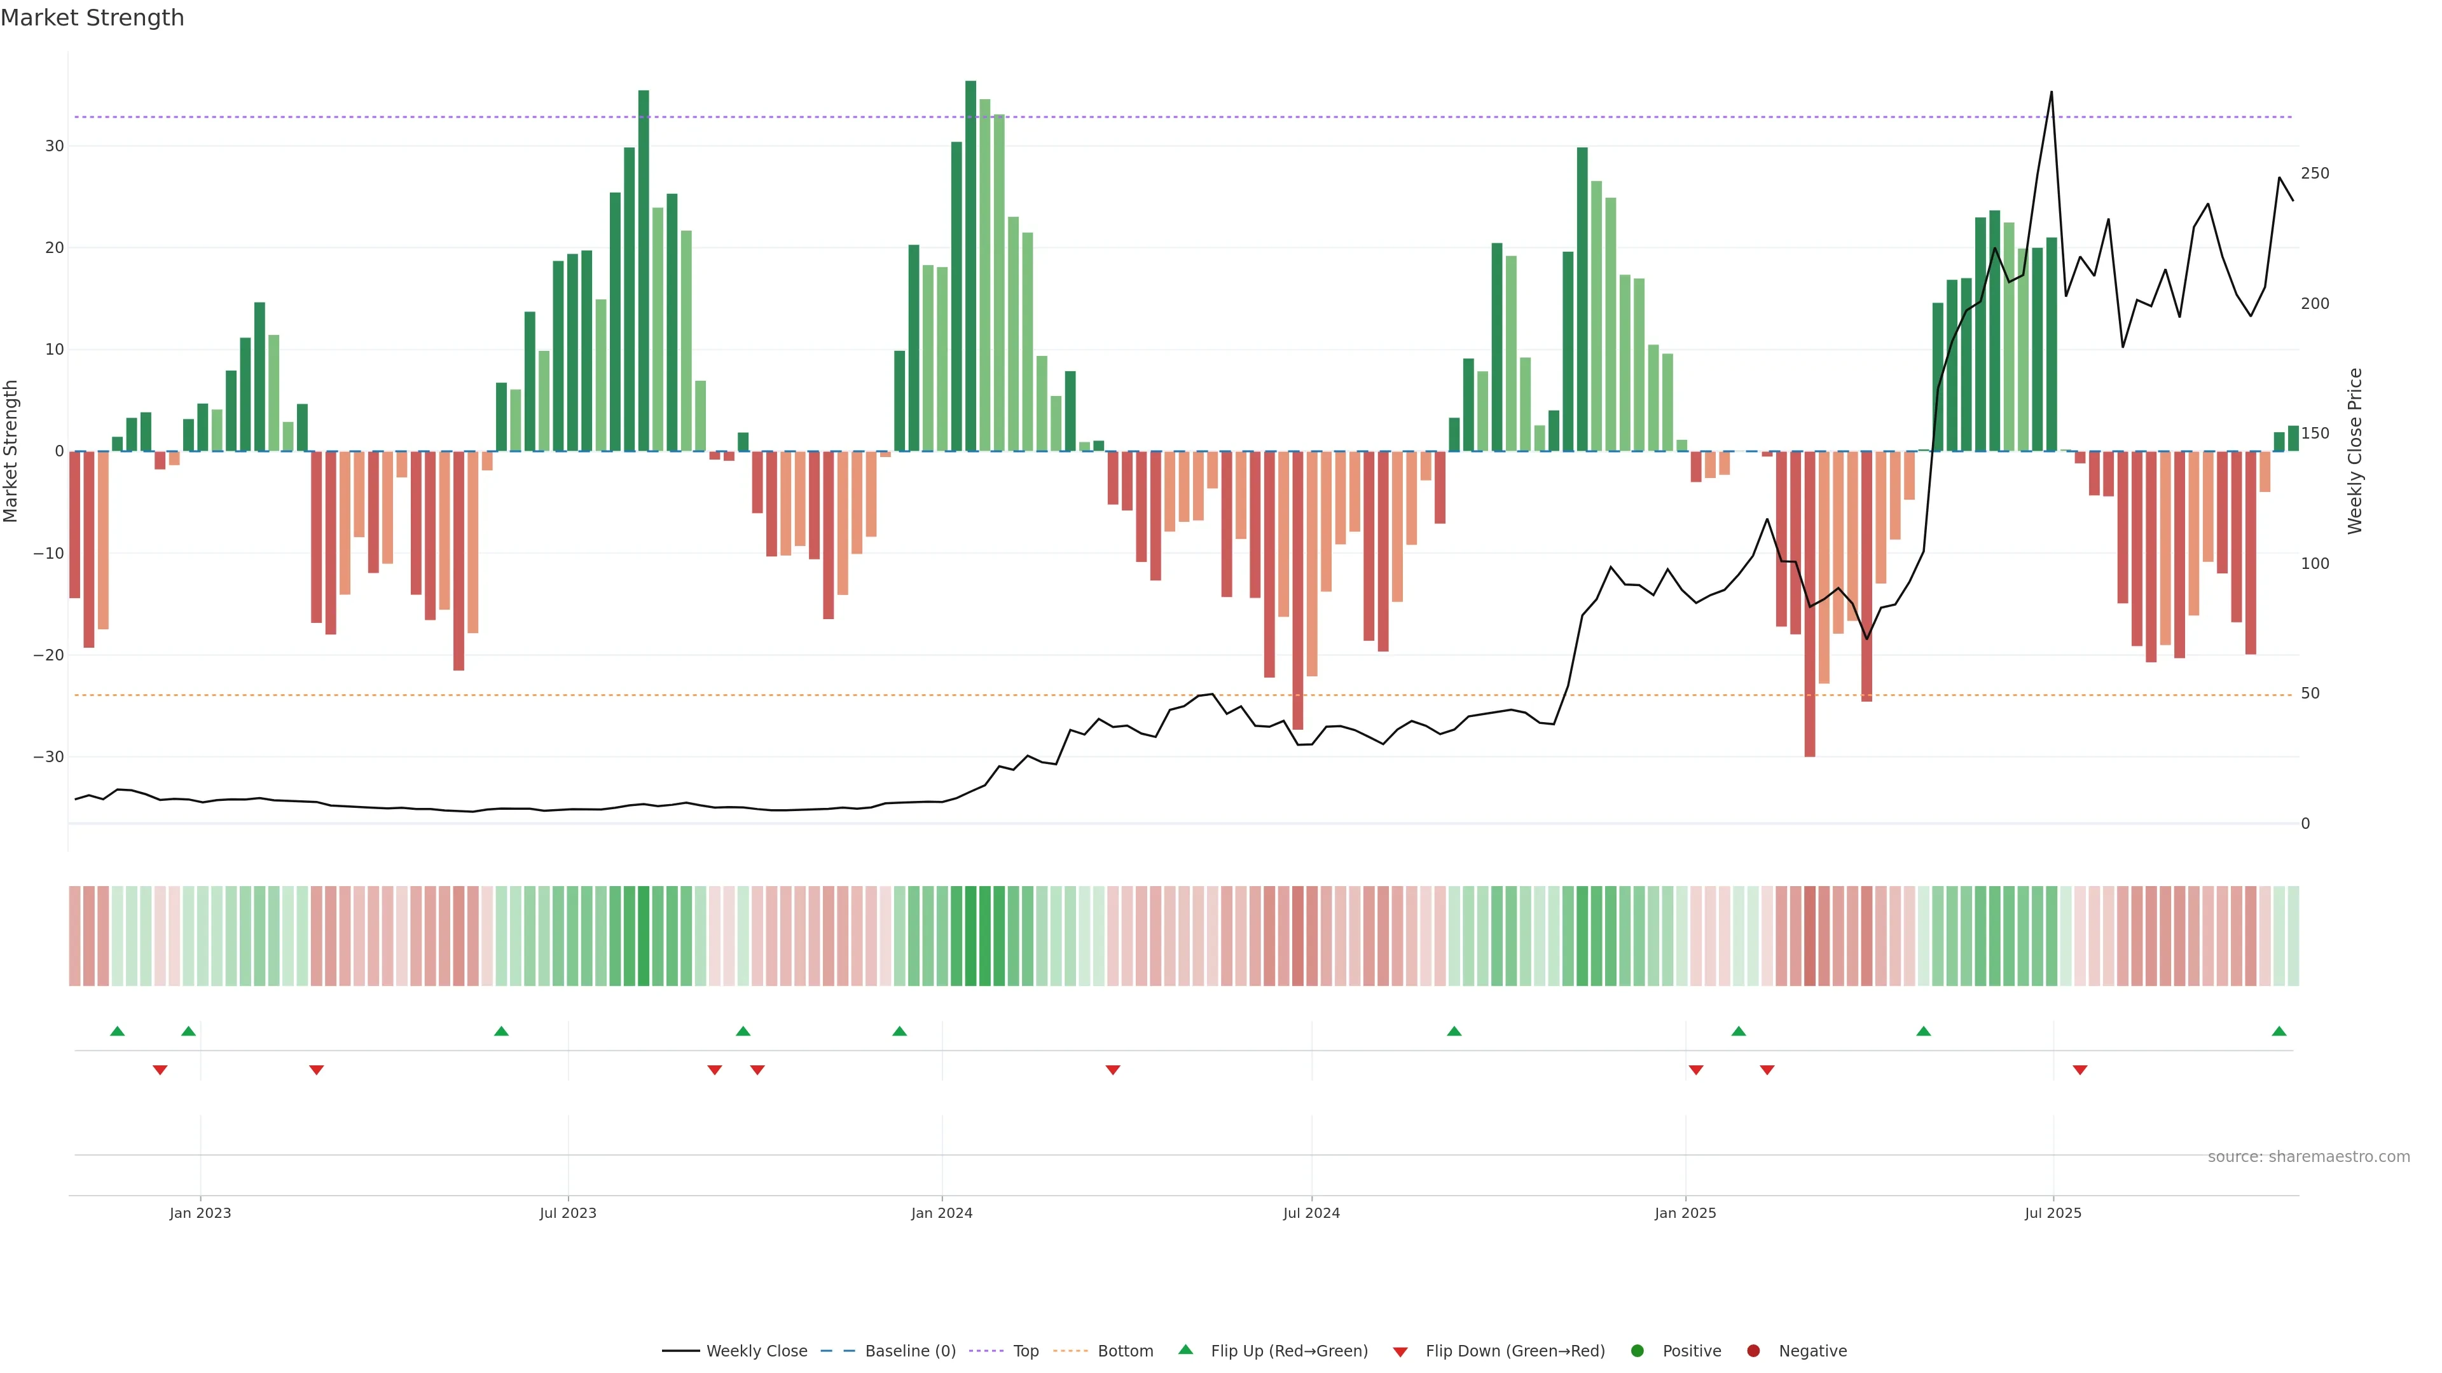This screenshot has width=2442, height=1373.
Task: Click the Jan 2024 axis label
Action: pyautogui.click(x=941, y=1213)
